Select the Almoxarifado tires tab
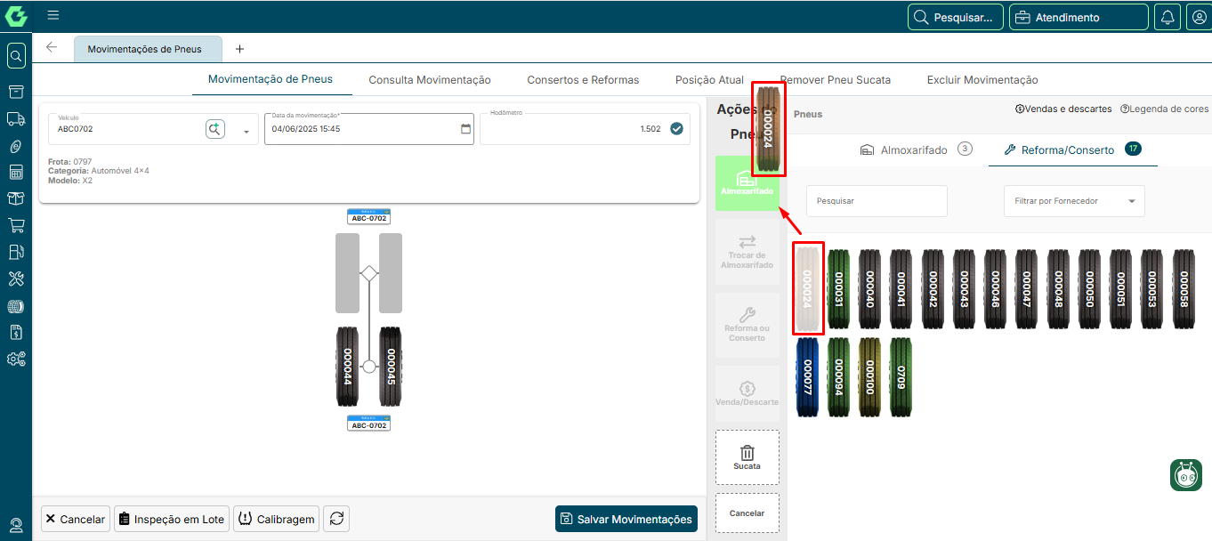The width and height of the screenshot is (1212, 541). coord(916,149)
